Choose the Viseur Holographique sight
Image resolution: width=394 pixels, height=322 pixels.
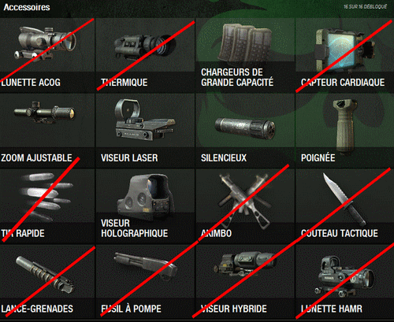pyautogui.click(x=146, y=197)
